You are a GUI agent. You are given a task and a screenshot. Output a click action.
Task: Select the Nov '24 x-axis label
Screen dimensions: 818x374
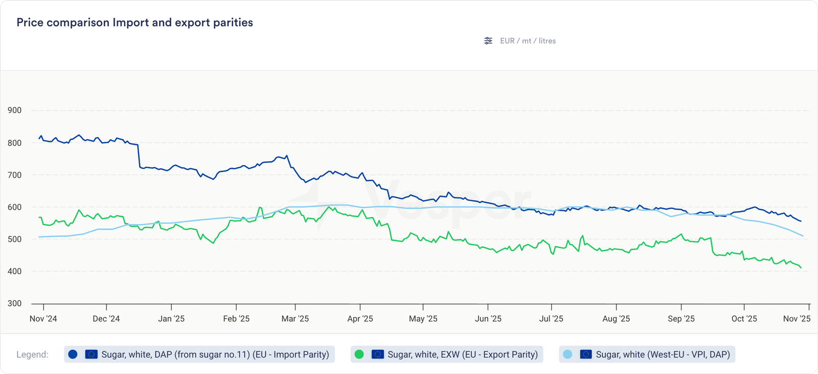click(x=43, y=319)
